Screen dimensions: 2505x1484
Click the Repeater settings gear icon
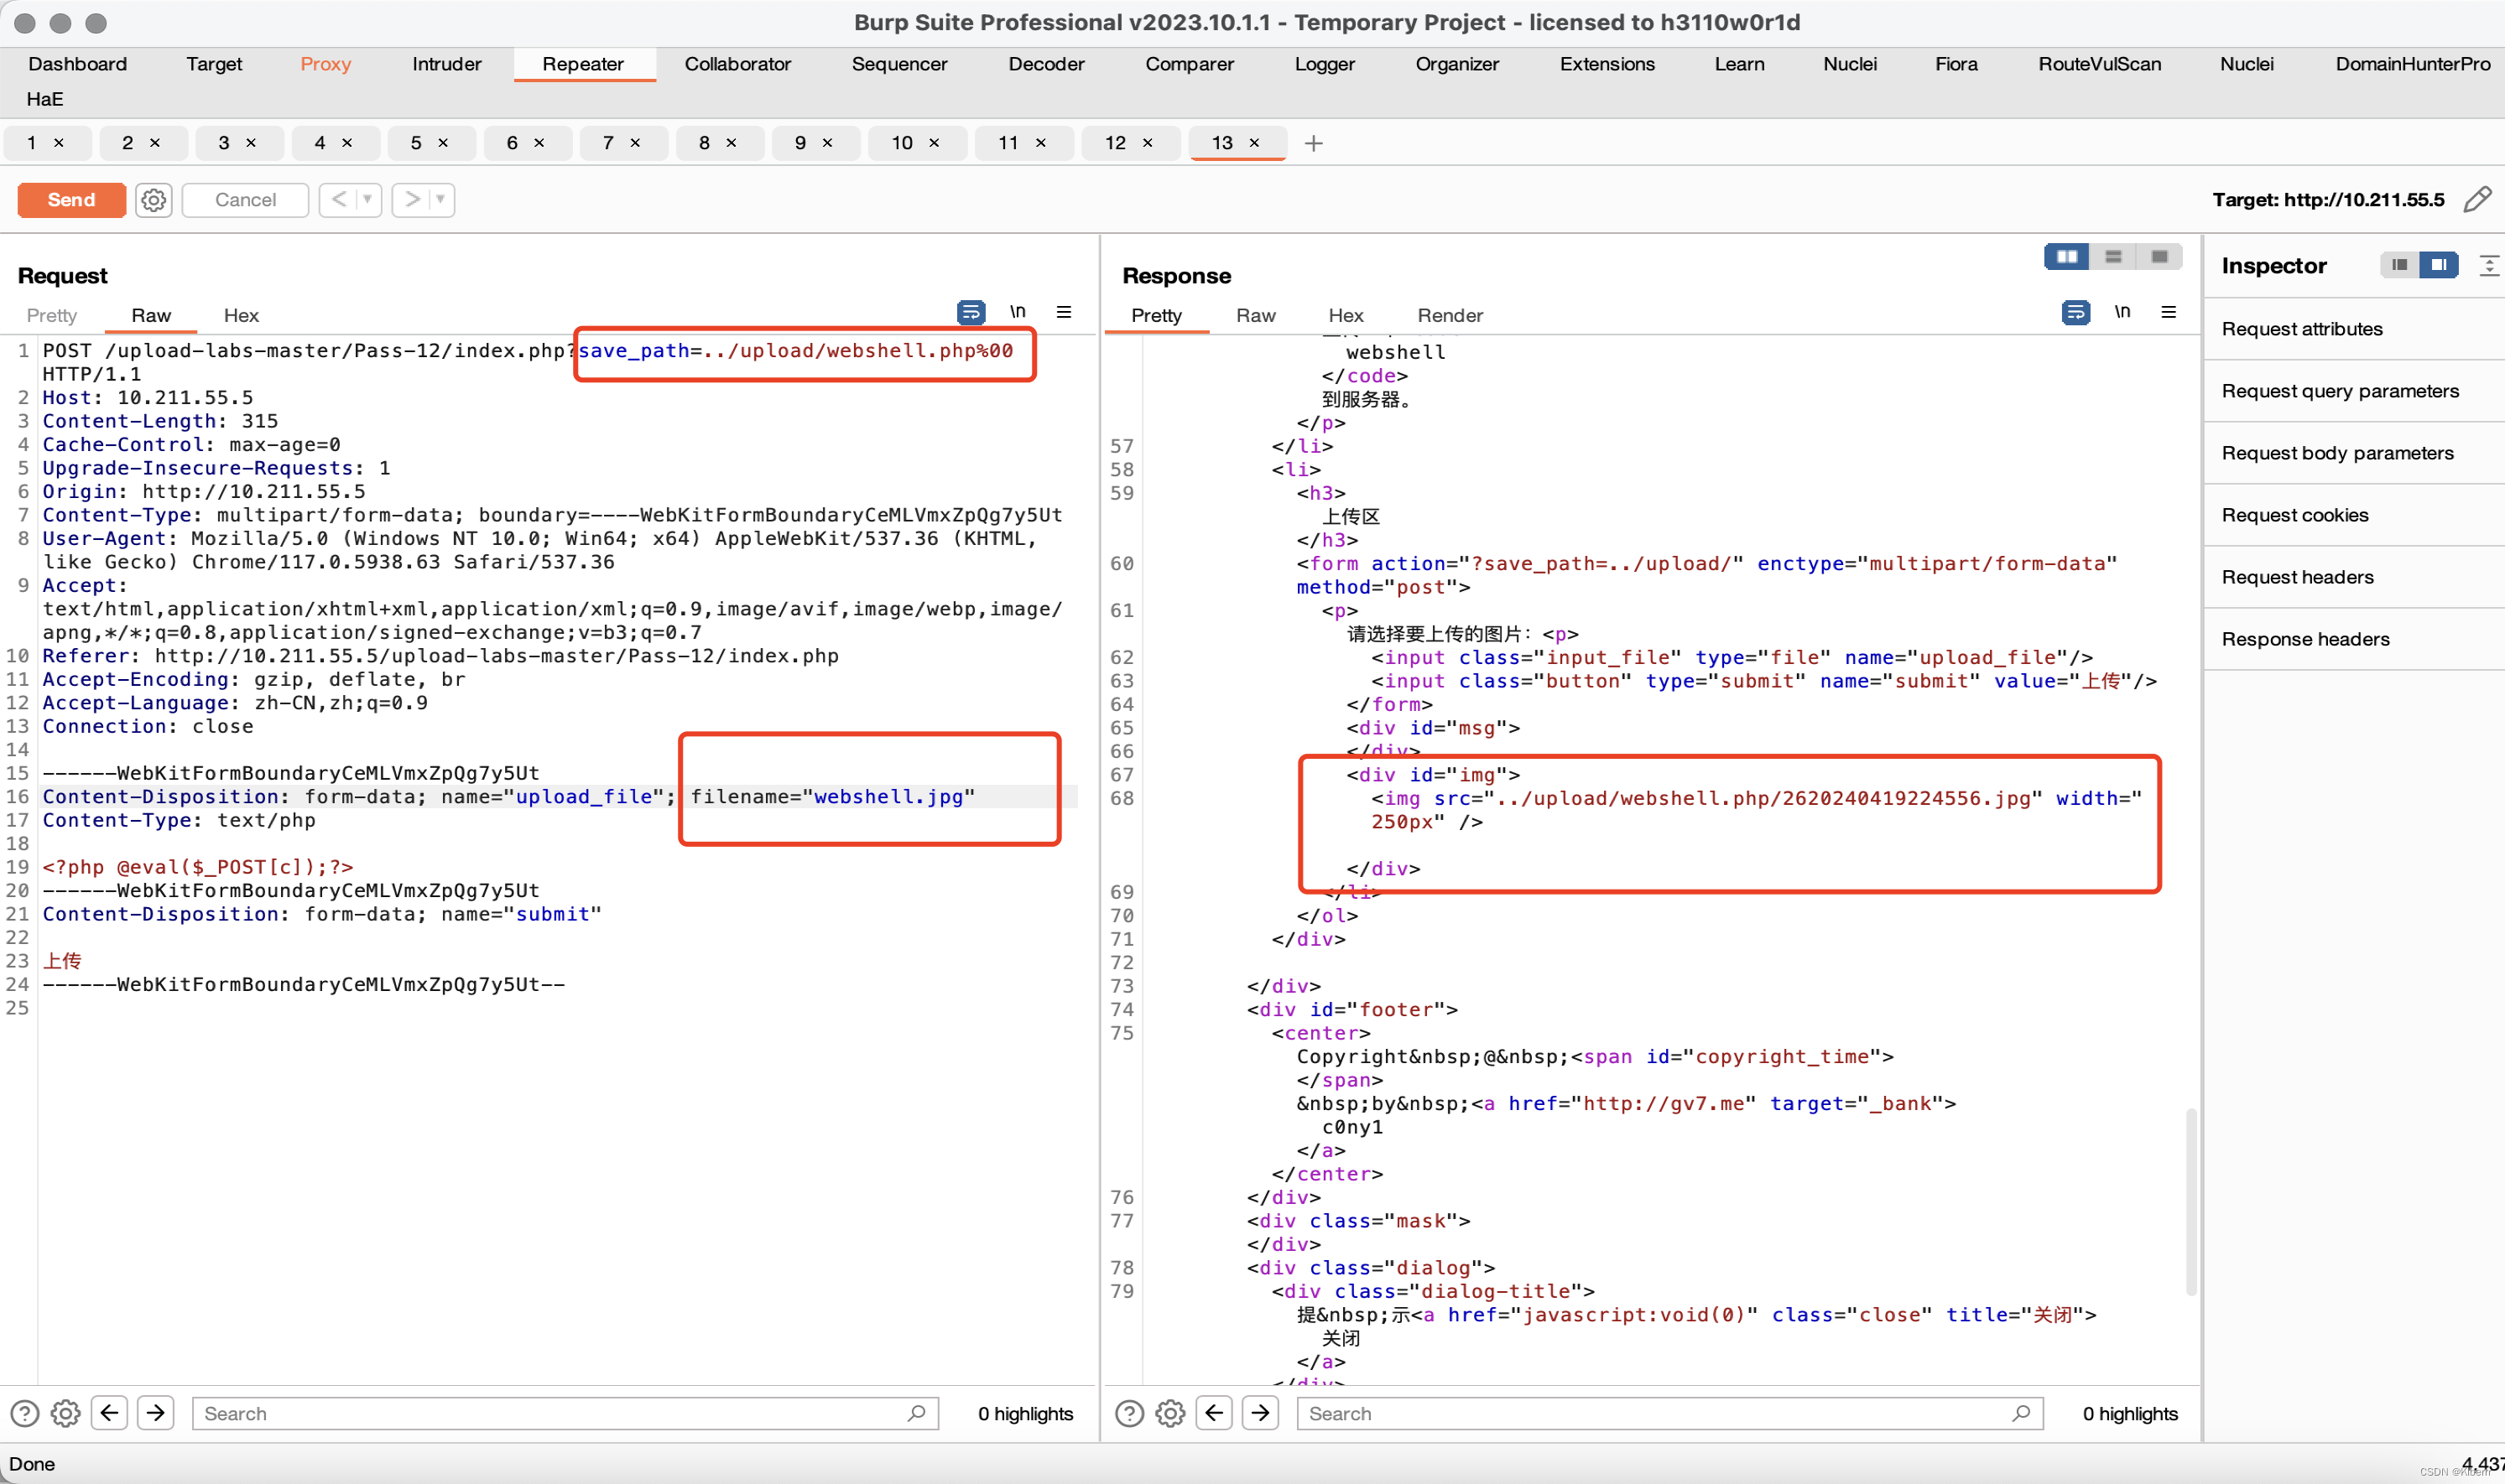tap(153, 200)
